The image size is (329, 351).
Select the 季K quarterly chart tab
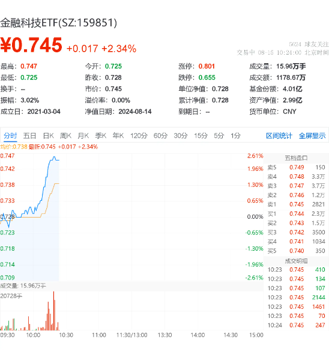(101, 136)
